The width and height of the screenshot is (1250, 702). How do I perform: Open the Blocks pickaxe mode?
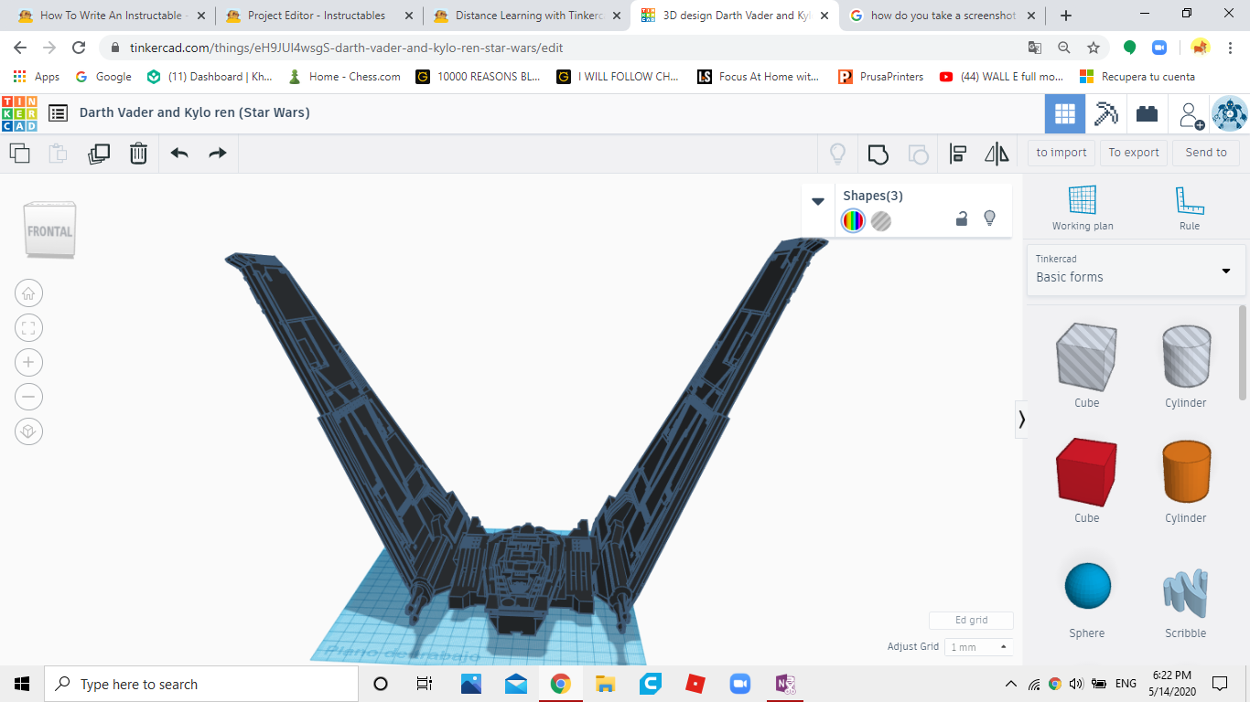[x=1106, y=114]
